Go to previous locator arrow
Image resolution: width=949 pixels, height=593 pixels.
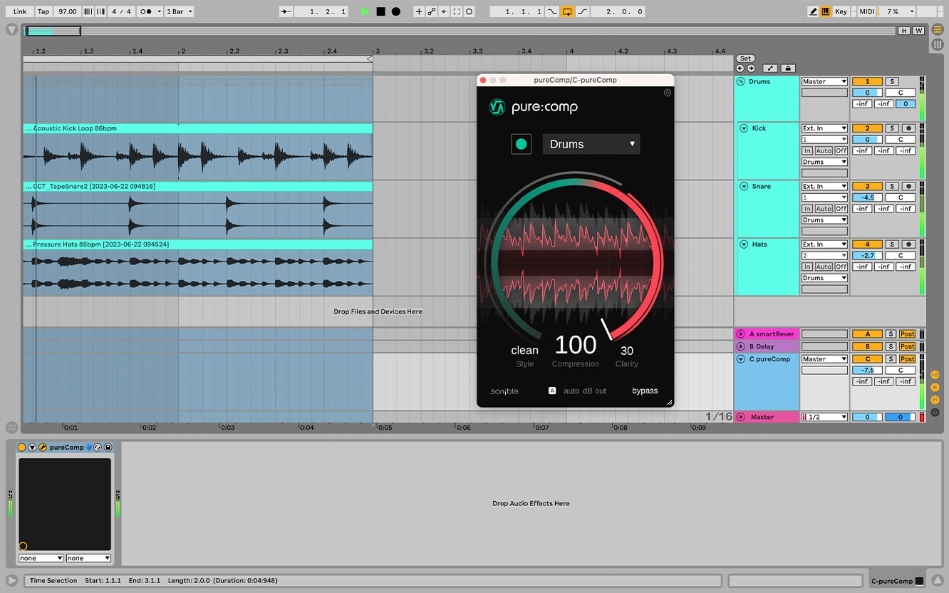click(740, 68)
